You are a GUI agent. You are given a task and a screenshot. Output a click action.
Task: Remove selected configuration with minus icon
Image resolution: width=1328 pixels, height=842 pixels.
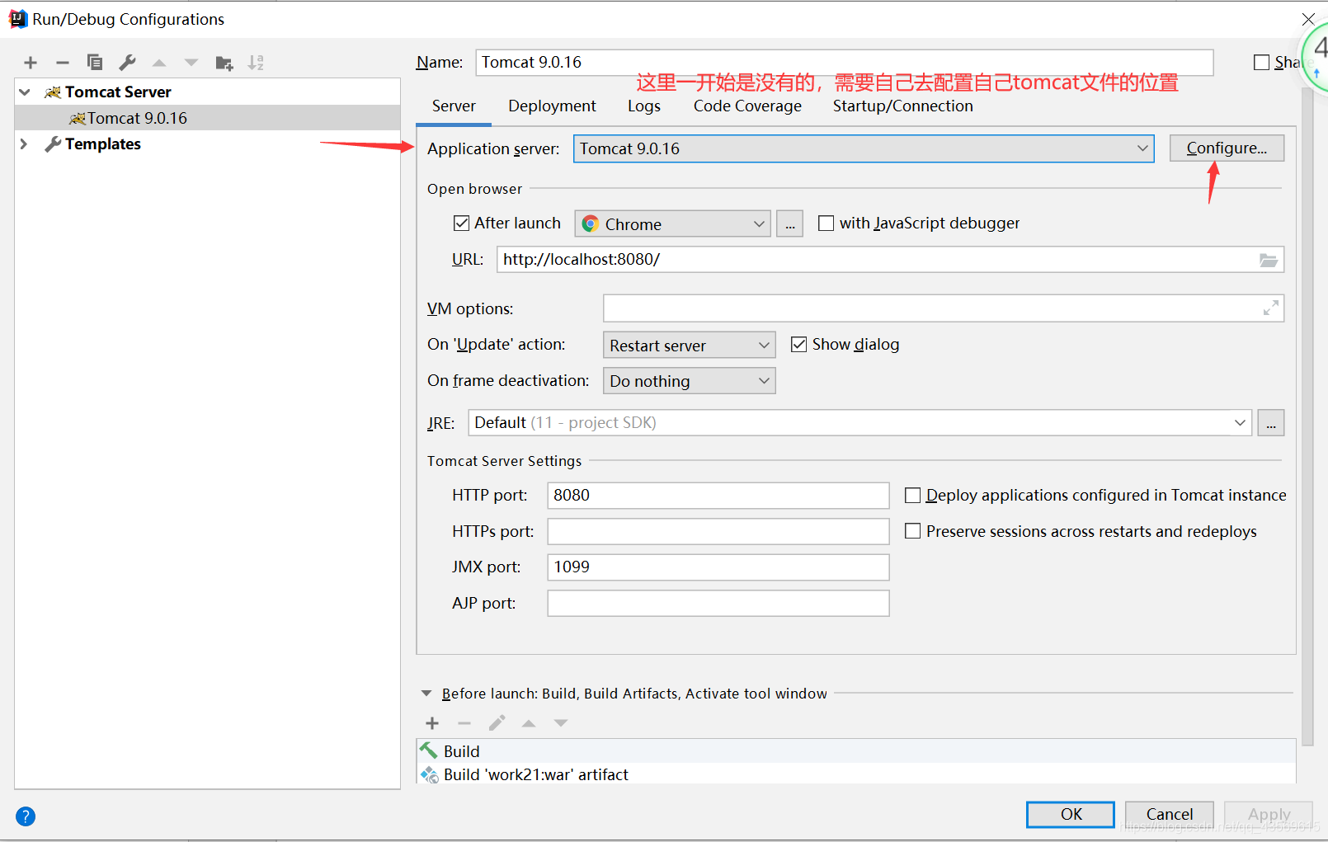pyautogui.click(x=63, y=63)
